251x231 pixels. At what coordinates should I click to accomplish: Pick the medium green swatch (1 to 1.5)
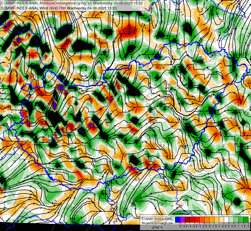[241, 219]
